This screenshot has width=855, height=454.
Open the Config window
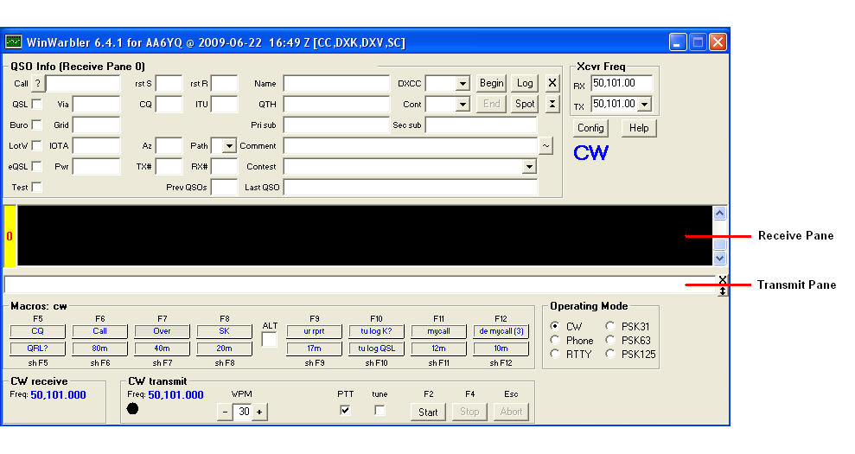tap(590, 128)
